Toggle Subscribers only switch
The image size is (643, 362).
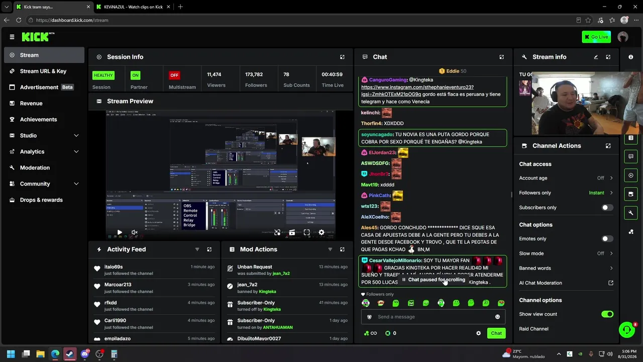(x=607, y=208)
